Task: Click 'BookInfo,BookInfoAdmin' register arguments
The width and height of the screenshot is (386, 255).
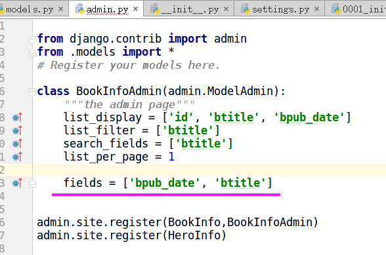Action: 240,222
